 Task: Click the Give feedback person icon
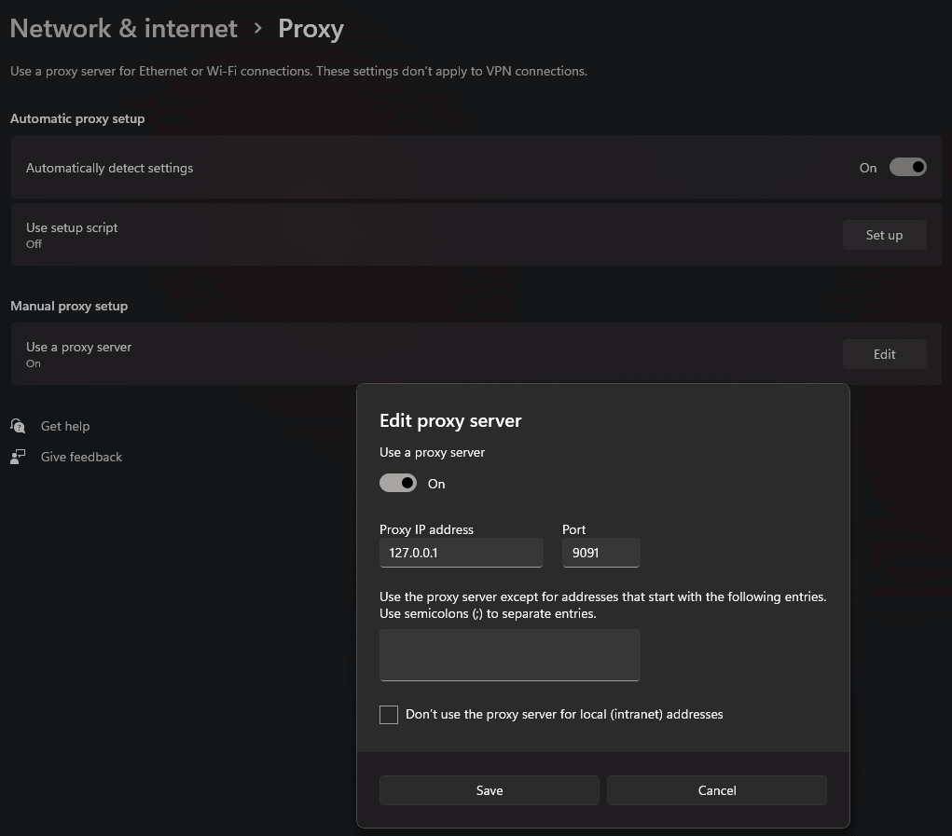(18, 457)
